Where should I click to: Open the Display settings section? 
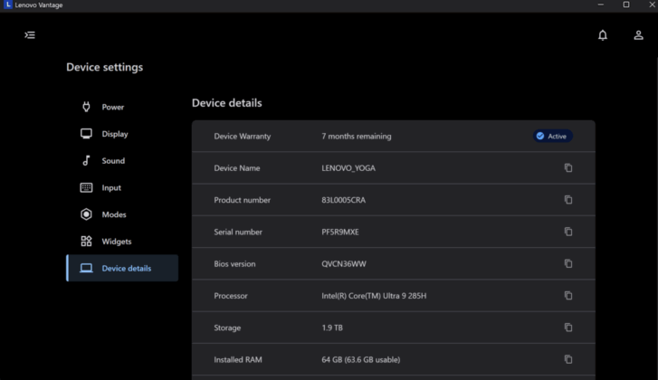(x=122, y=134)
